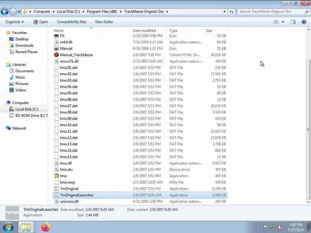Select the tmo.dll file icon
Image resolution: width=311 pixels, height=233 pixels.
[x=56, y=163]
